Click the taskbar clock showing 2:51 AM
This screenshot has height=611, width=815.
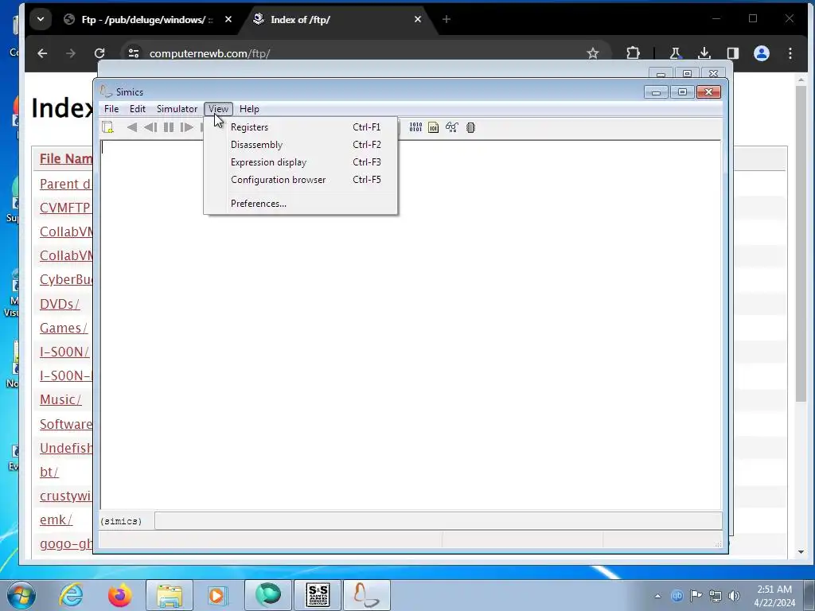774,596
